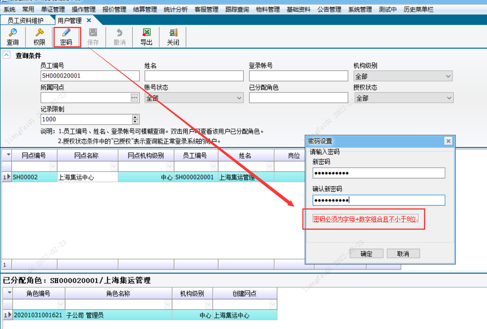Click the 登录帐号 input field
The width and height of the screenshot is (487, 329).
point(298,76)
